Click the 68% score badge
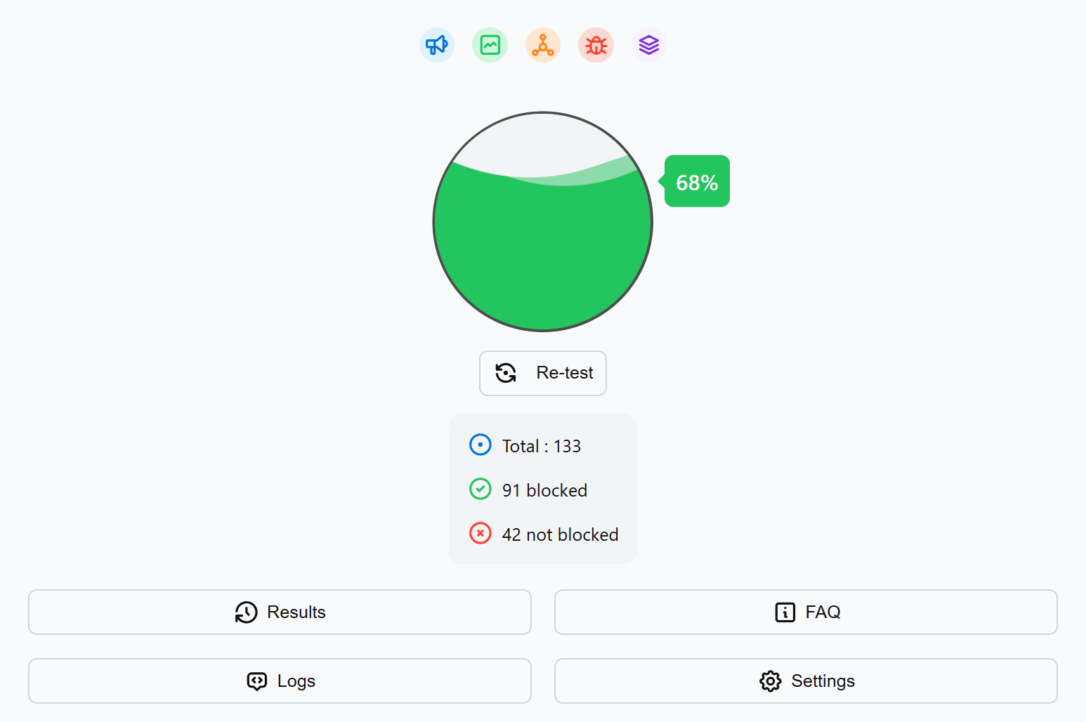This screenshot has width=1086, height=722. [x=697, y=182]
